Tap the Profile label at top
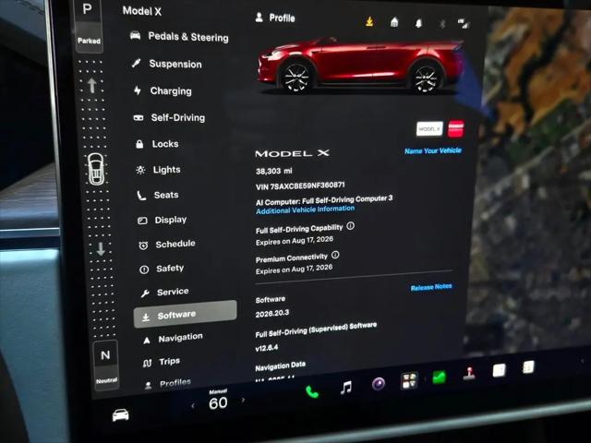 [x=282, y=18]
